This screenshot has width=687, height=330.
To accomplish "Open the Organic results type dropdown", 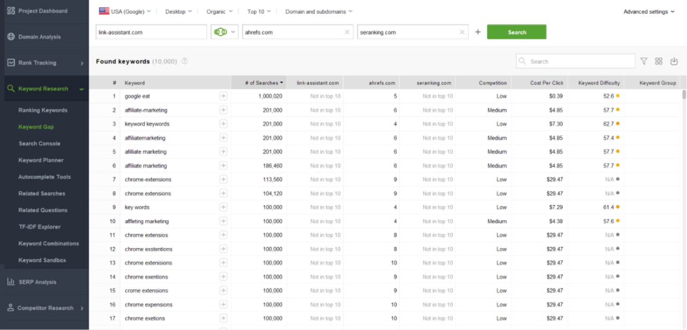I will pyautogui.click(x=220, y=11).
